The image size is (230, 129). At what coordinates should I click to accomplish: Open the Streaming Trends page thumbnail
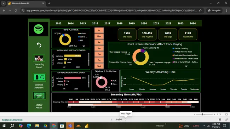[x=39, y=58]
